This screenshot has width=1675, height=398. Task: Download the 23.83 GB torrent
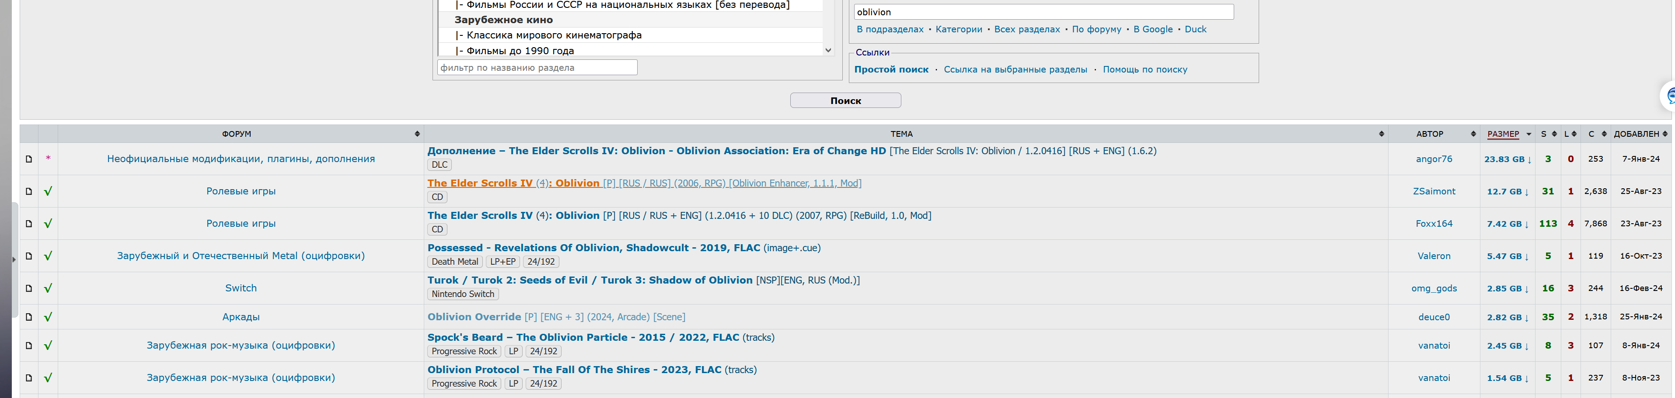(1507, 159)
